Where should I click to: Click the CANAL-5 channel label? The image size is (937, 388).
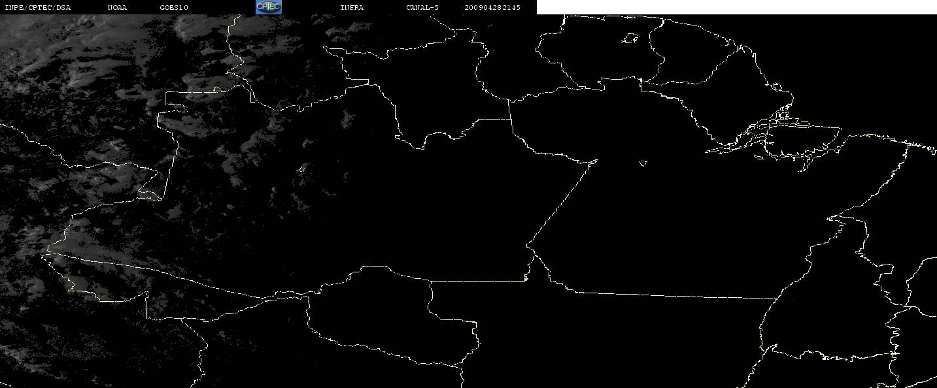pos(422,8)
